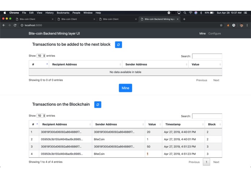This screenshot has height=178, width=251.
Task: Open Spotlight search in the menu bar
Action: (x=185, y=13)
